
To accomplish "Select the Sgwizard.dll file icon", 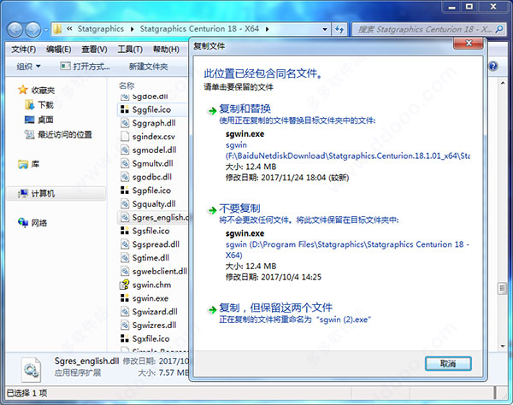I will coord(125,312).
